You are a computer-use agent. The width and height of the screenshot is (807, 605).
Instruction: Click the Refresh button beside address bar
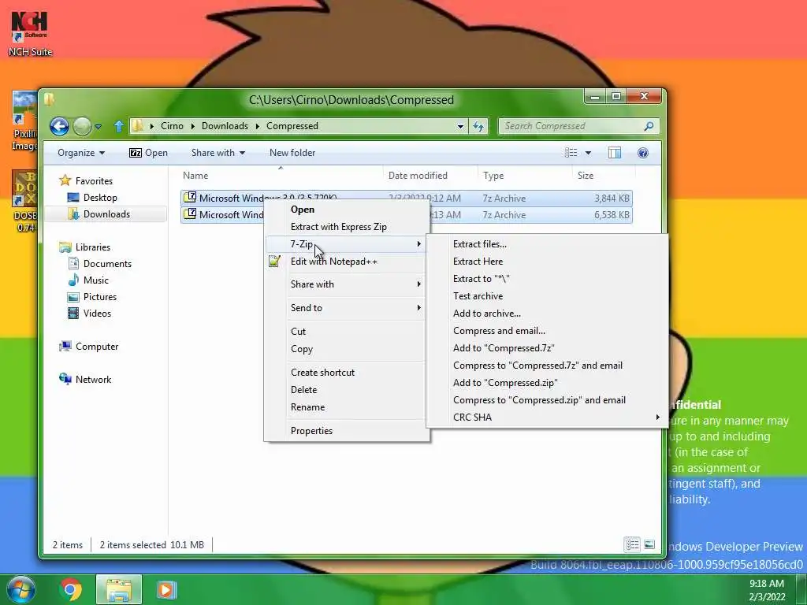(x=478, y=126)
